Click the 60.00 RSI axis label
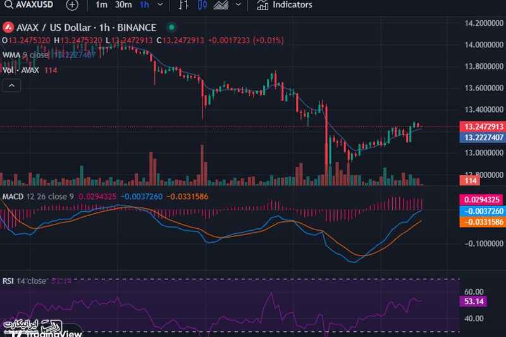The width and height of the screenshot is (506, 337). (x=474, y=291)
